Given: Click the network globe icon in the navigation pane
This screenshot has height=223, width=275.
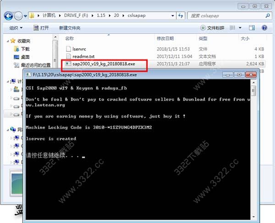Looking at the screenshot, I should coord(13,129).
